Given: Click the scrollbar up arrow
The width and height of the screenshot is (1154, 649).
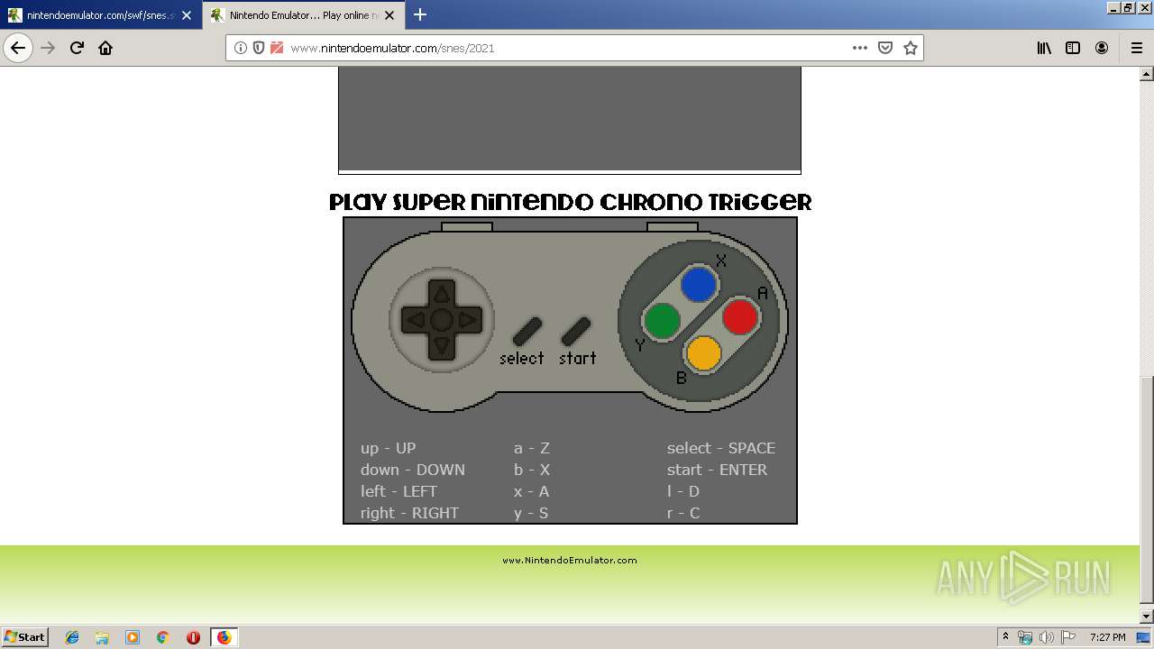Looking at the screenshot, I should click(x=1146, y=74).
